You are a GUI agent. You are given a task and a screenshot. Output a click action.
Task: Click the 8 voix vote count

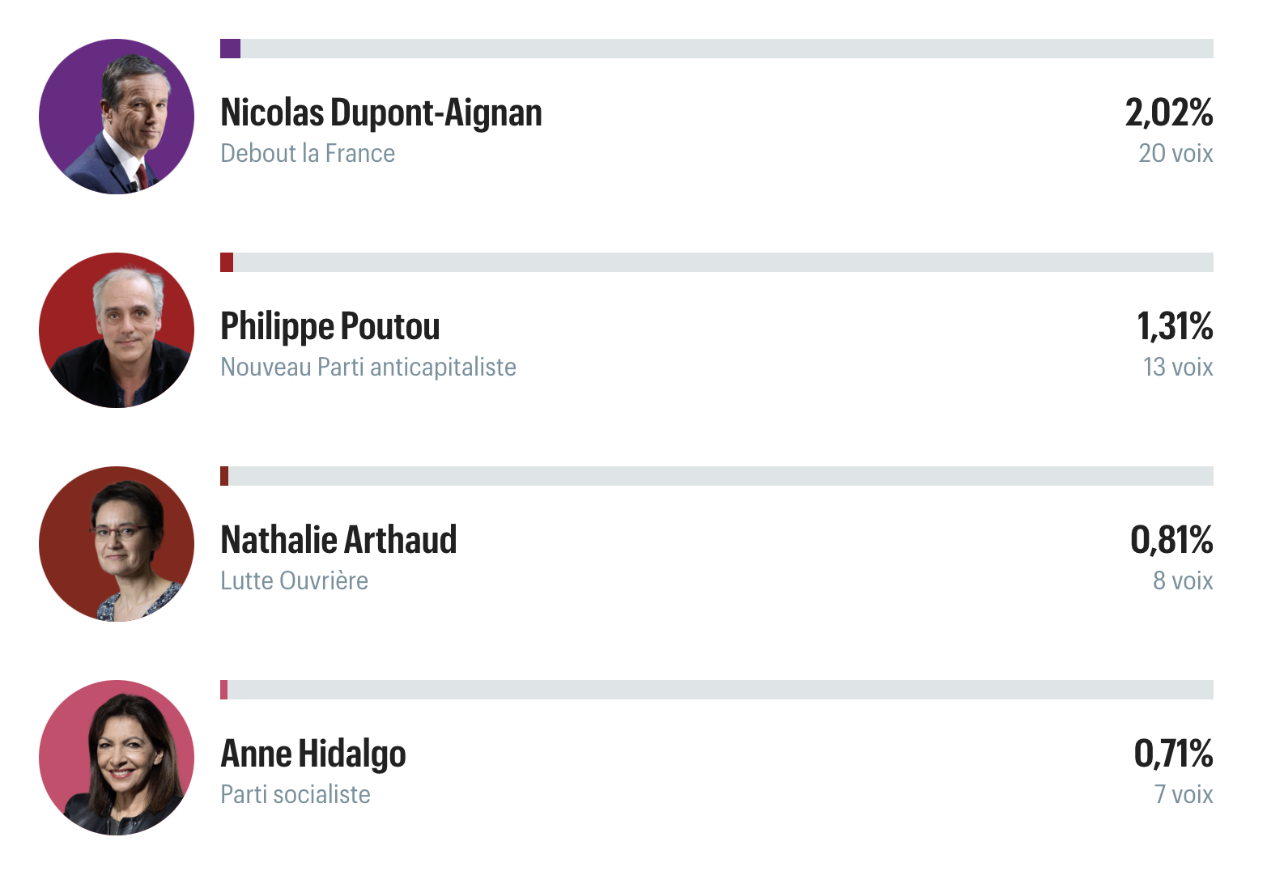[x=1183, y=580]
